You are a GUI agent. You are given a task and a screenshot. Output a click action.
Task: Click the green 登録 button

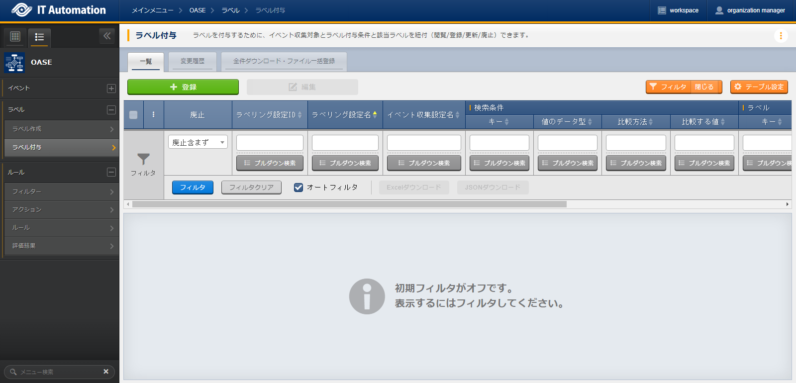183,87
